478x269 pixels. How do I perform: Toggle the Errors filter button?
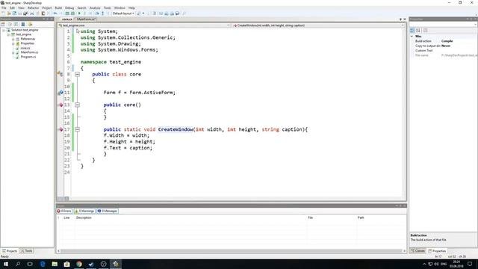(64, 211)
